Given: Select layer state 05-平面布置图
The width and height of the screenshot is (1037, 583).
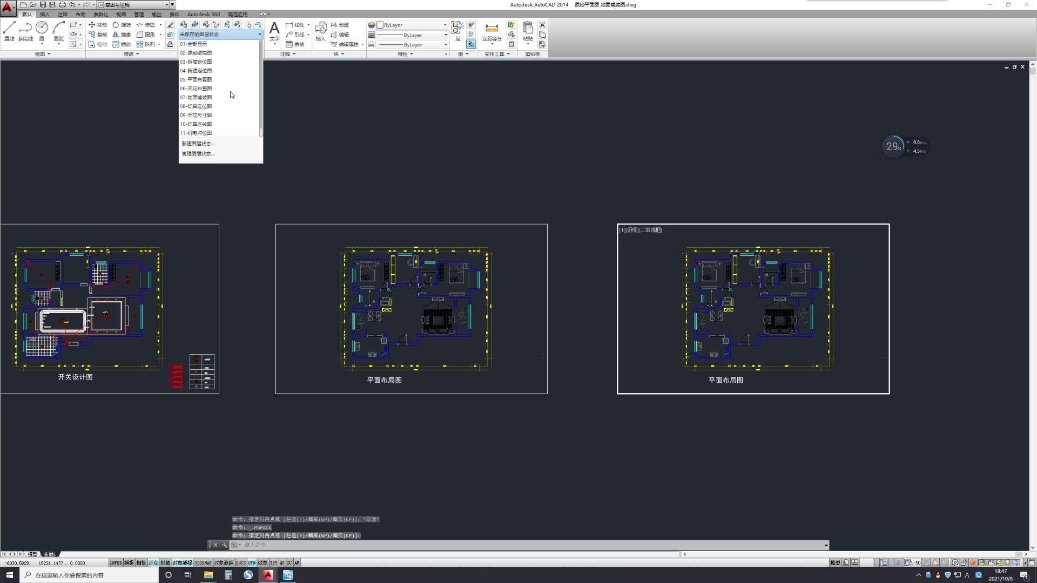Looking at the screenshot, I should tap(219, 79).
